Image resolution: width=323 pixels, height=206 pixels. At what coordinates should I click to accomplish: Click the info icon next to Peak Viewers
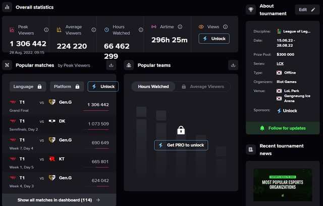[x=46, y=30]
